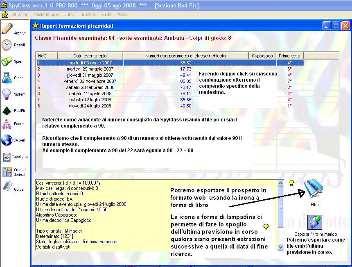This screenshot has height=267, width=352.
Task: Click the numbers cell 38 52
Action: (186, 63)
